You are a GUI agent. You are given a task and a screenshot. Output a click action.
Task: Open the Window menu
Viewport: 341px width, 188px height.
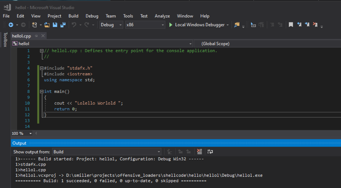(x=185, y=16)
